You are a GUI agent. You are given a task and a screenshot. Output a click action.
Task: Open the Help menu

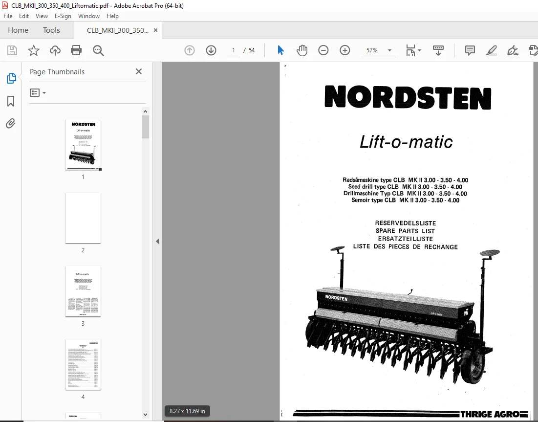click(x=112, y=16)
